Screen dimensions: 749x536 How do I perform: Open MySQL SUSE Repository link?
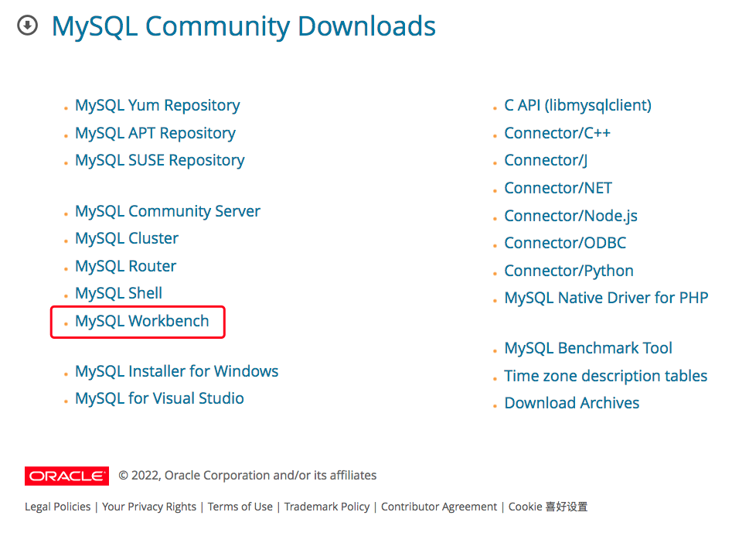coord(160,160)
